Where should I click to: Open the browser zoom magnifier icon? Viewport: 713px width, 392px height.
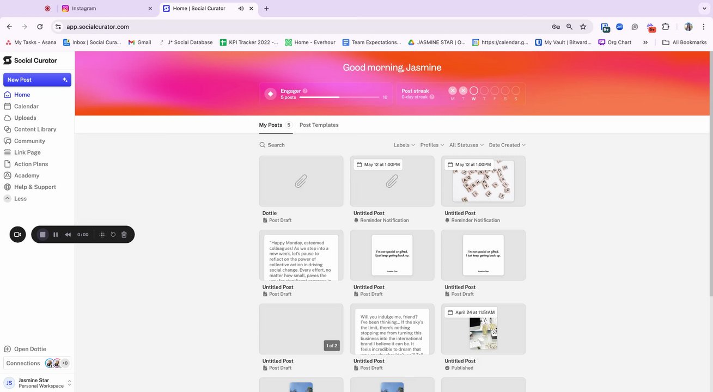[570, 27]
